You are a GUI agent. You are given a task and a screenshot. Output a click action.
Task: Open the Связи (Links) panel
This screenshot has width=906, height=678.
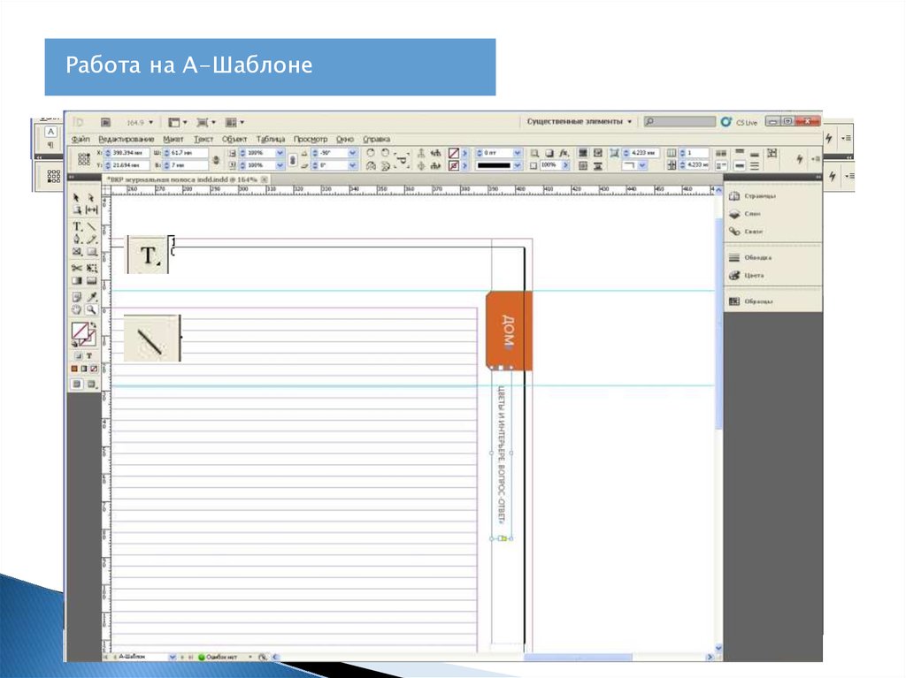[753, 232]
